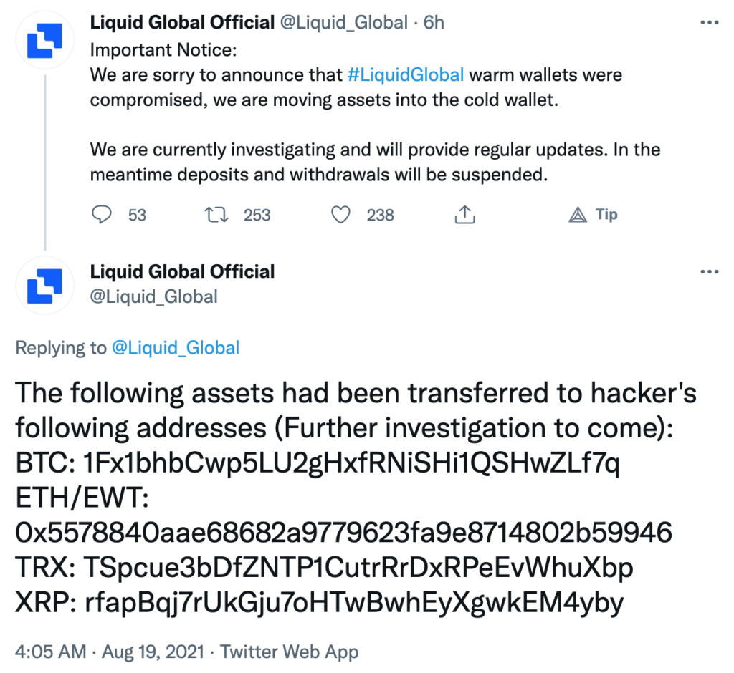Screen dimensions: 734x673
Task: Open the Twitter Web App source link
Action: [290, 652]
